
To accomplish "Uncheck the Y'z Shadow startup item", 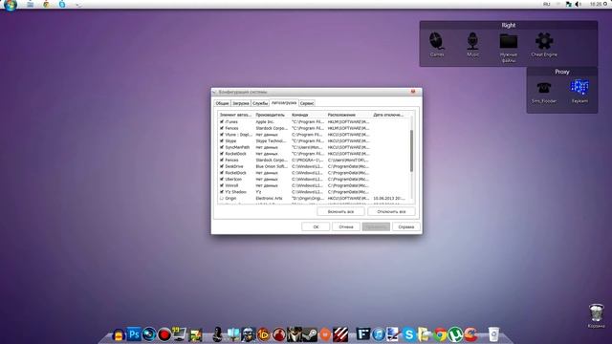I will pyautogui.click(x=222, y=192).
